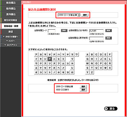Click the キ character button

(41, 59)
